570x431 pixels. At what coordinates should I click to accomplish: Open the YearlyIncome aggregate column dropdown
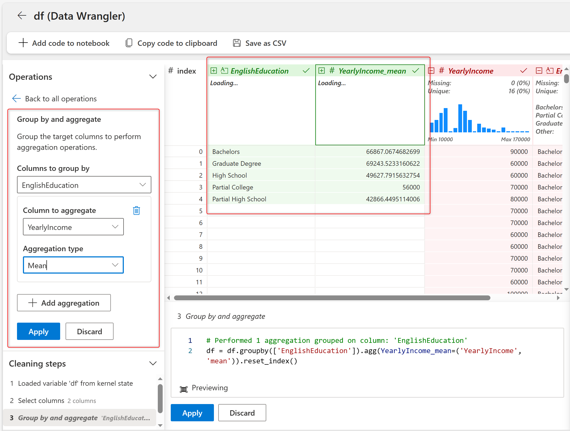(73, 227)
